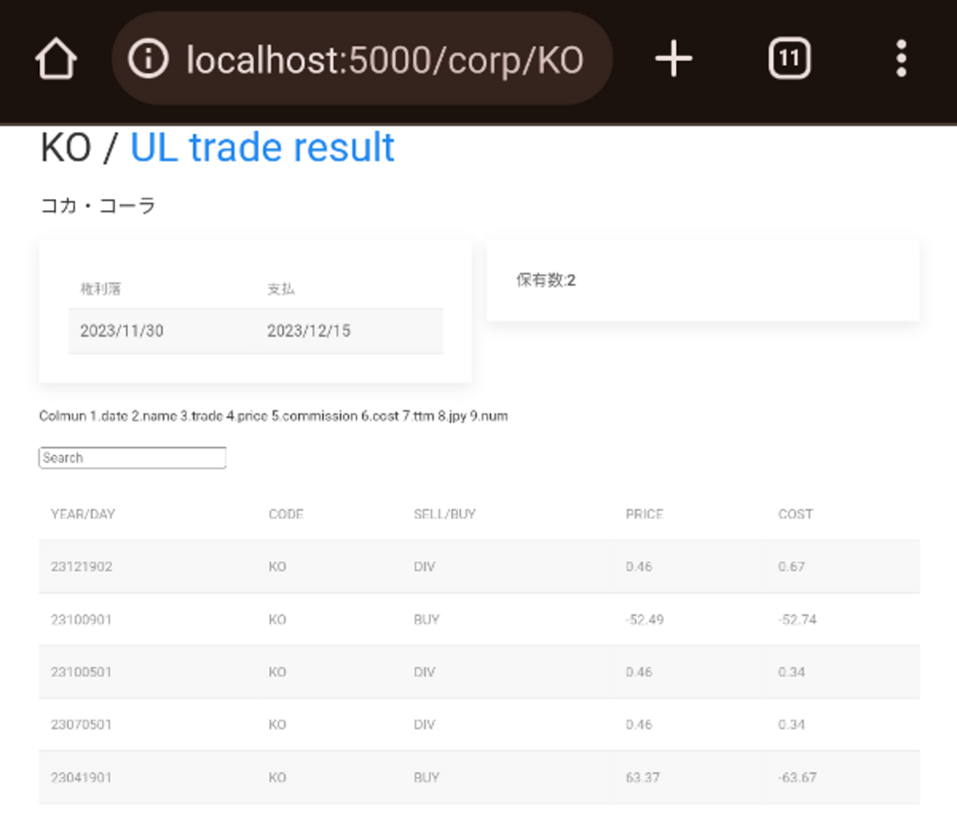Open a new tab with plus icon
Screen dimensions: 957x825
tap(674, 59)
